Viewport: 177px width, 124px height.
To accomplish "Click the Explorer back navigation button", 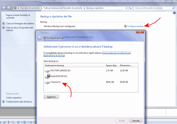I will point(4,8).
